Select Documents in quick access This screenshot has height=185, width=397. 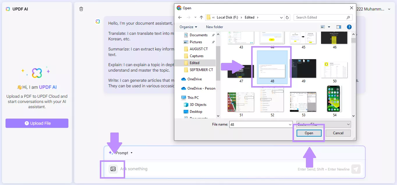point(198,35)
